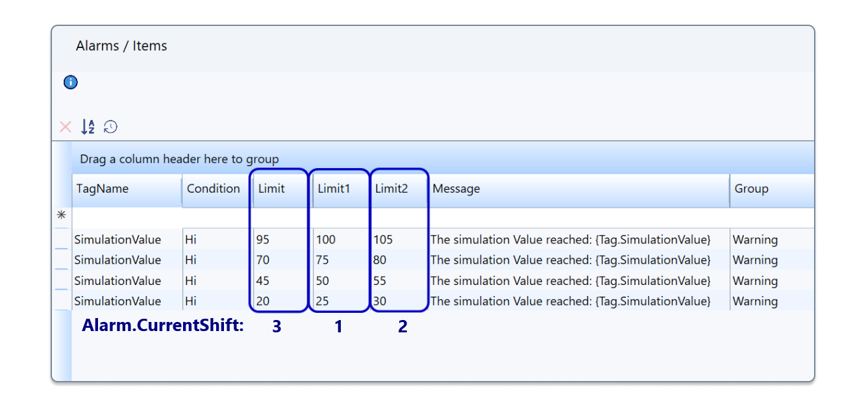Image resolution: width=866 pixels, height=407 pixels.
Task: Click the Message cell in the Limit 95 row
Action: point(571,240)
